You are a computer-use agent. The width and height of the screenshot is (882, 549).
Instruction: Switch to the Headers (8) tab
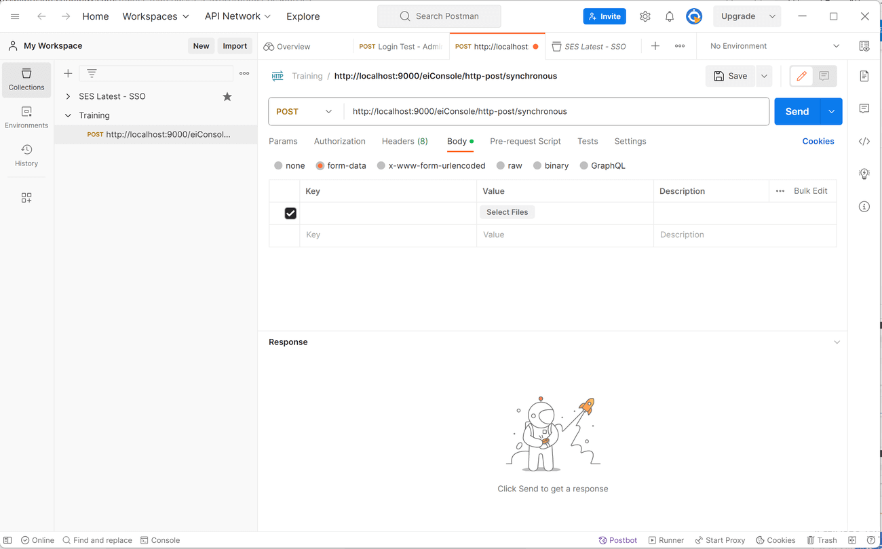(405, 141)
